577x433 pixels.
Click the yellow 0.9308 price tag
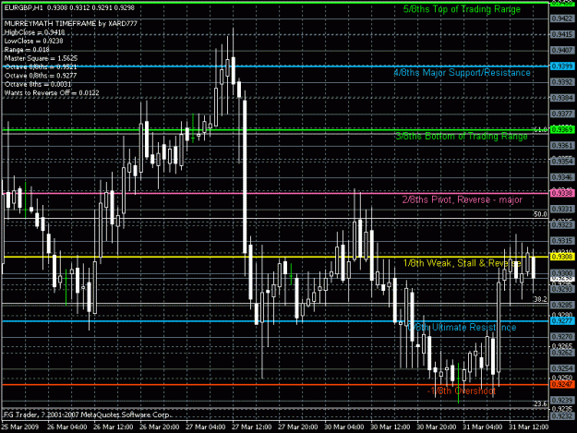point(562,257)
